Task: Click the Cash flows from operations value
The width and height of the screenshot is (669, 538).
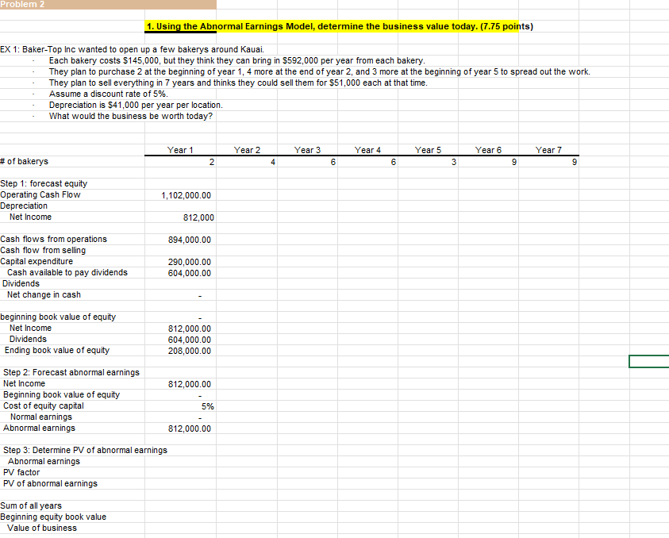Action: [181, 239]
